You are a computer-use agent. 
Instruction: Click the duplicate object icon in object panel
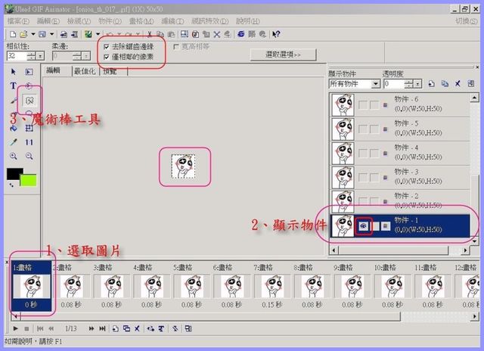point(445,84)
